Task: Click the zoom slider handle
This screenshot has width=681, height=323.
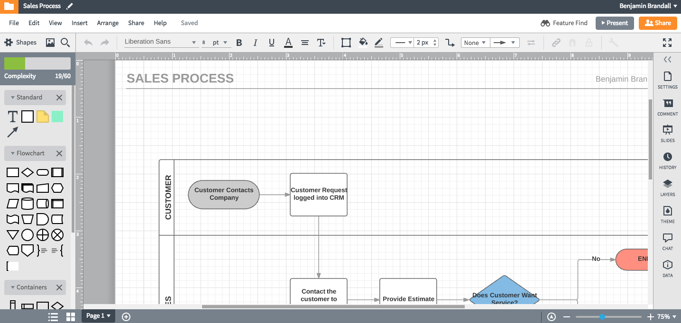Action: coord(602,317)
